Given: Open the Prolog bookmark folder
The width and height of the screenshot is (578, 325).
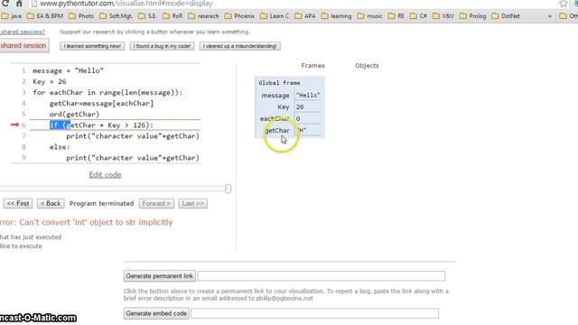Looking at the screenshot, I should point(473,16).
